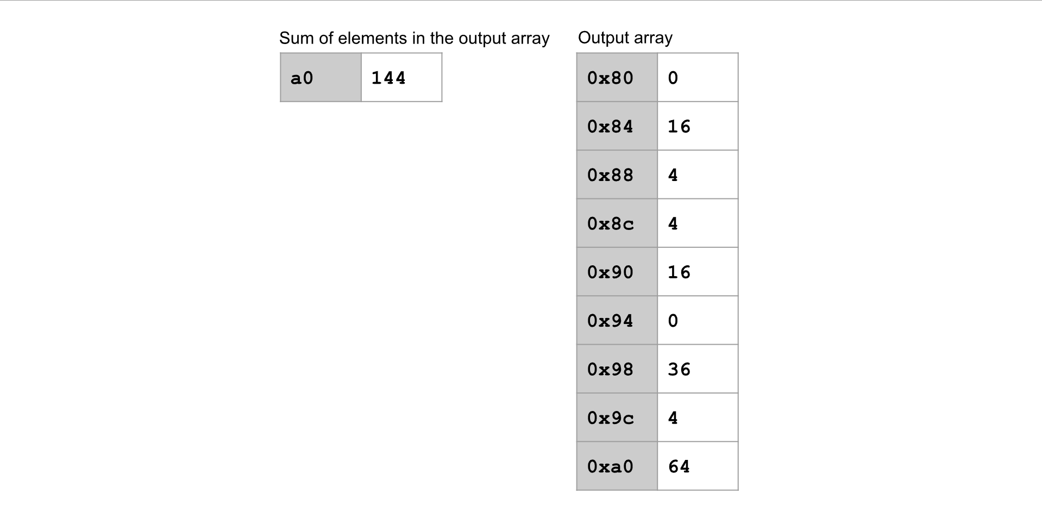Click the Output array heading
Viewport: 1042px width, 511px height.
coord(625,38)
